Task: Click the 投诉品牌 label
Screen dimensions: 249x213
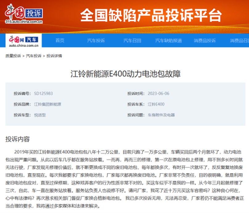Action: tap(22, 104)
